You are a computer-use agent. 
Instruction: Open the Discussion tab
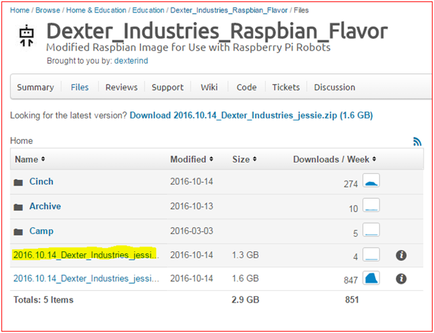tap(334, 87)
